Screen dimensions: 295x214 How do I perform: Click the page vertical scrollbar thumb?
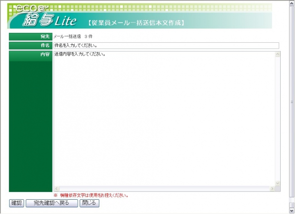point(292,102)
